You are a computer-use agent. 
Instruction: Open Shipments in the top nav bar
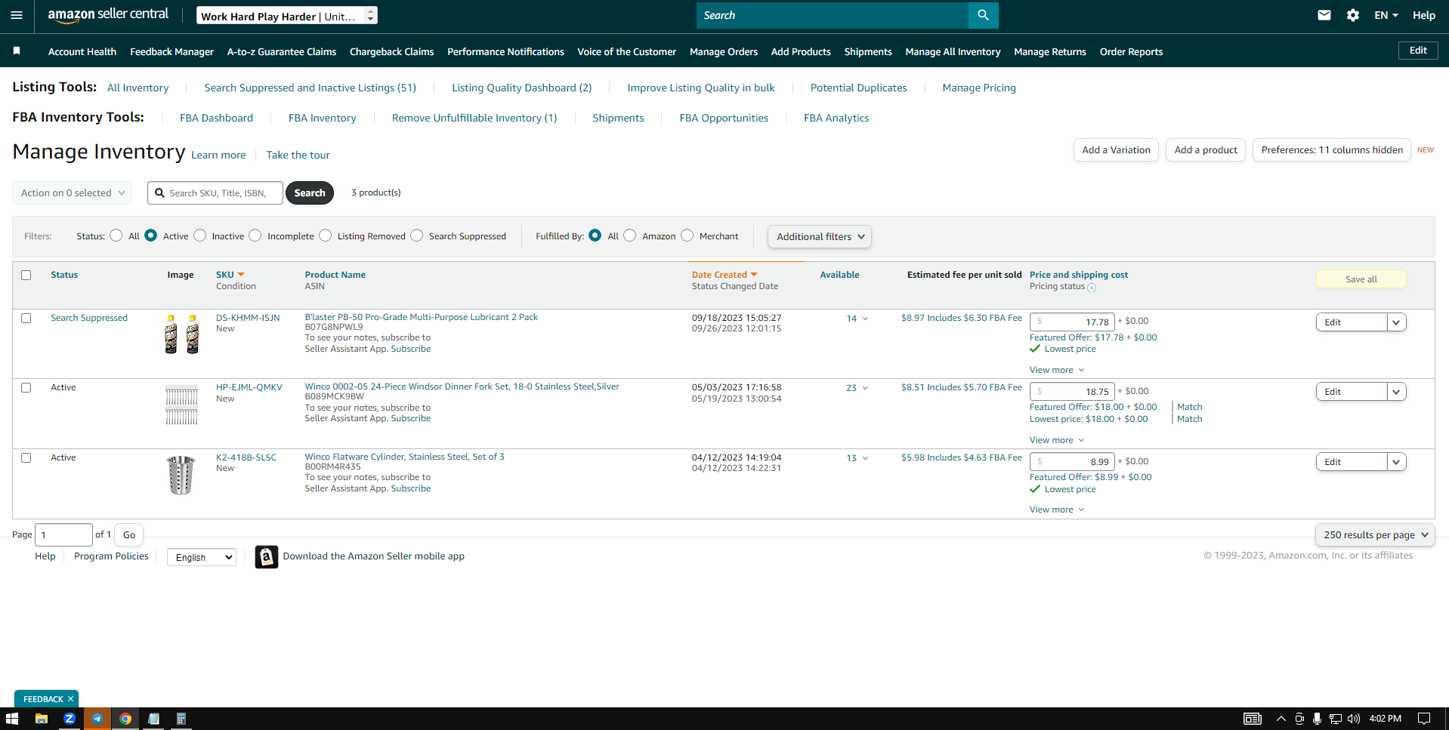pos(868,51)
